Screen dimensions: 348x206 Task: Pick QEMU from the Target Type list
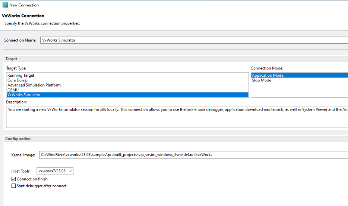click(13, 90)
